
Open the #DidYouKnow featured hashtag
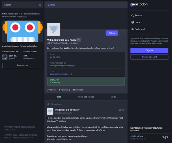coord(137,136)
